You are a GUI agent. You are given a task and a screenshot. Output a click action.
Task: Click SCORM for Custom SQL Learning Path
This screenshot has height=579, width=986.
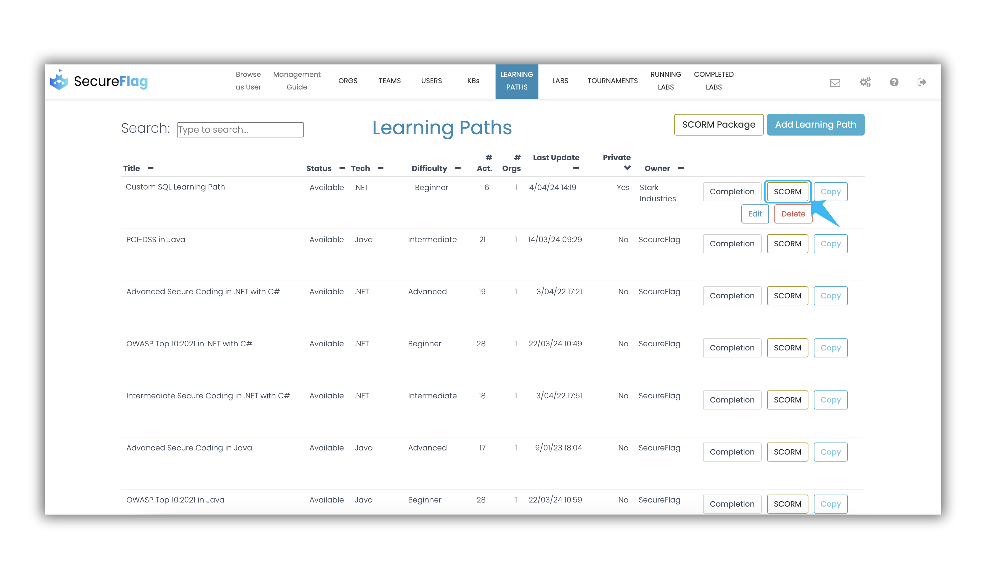[788, 192]
